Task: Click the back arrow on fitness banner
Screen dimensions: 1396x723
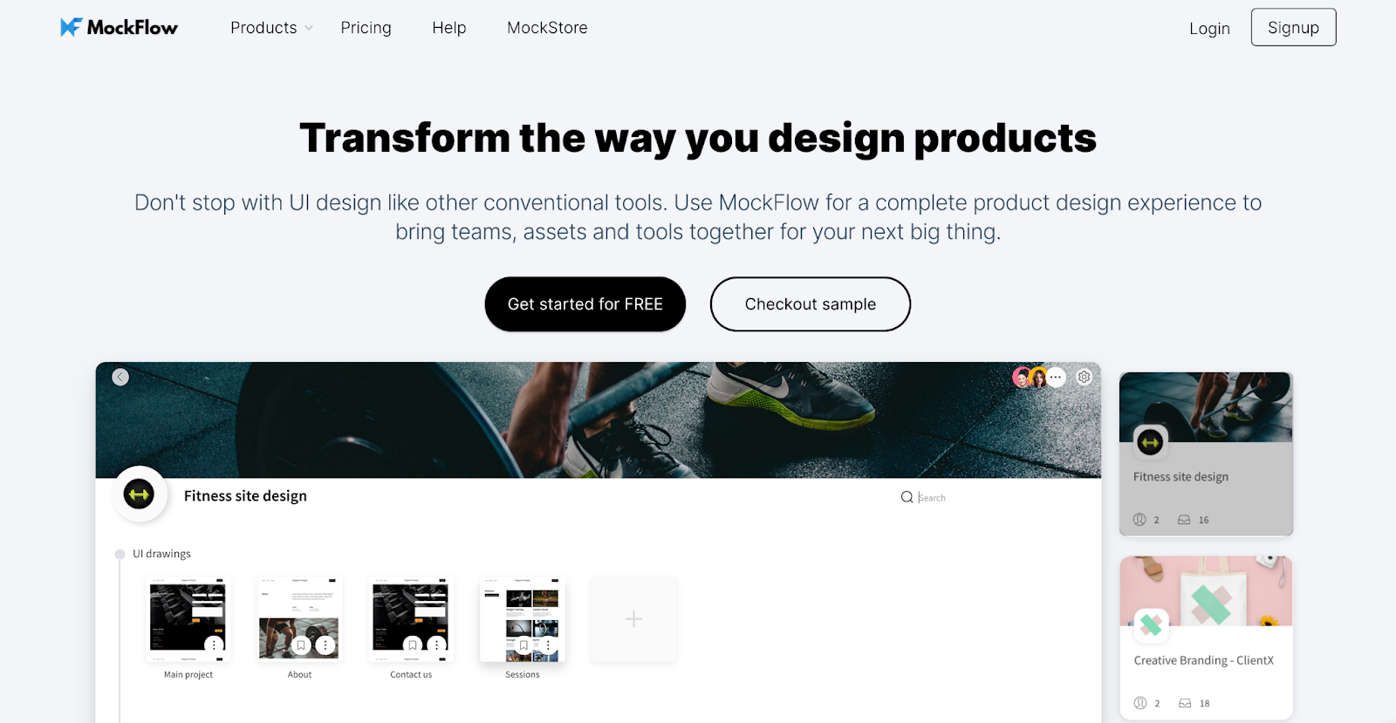Action: click(120, 377)
